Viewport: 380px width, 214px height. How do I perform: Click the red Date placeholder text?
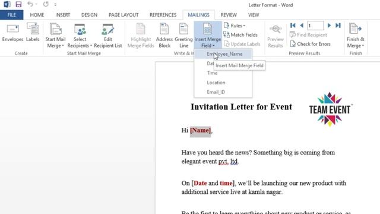click(x=200, y=183)
